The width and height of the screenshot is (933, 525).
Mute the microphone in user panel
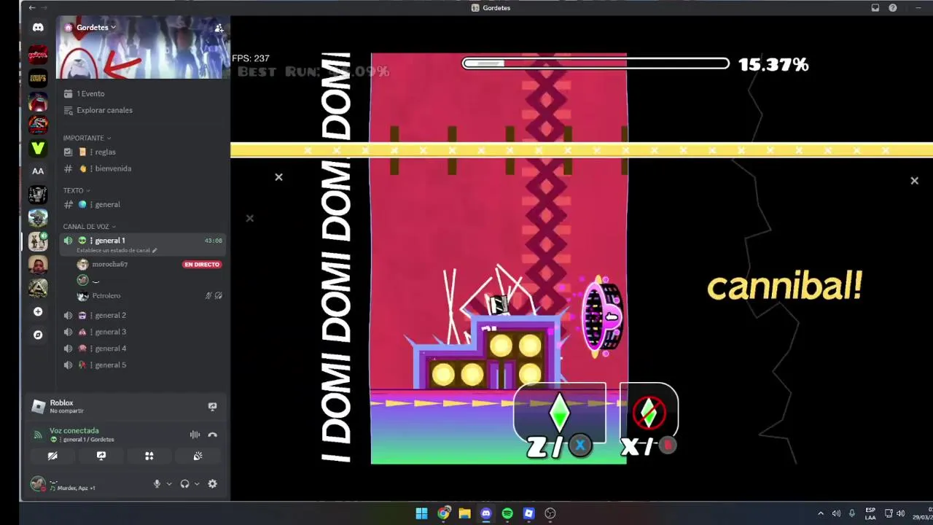[157, 483]
